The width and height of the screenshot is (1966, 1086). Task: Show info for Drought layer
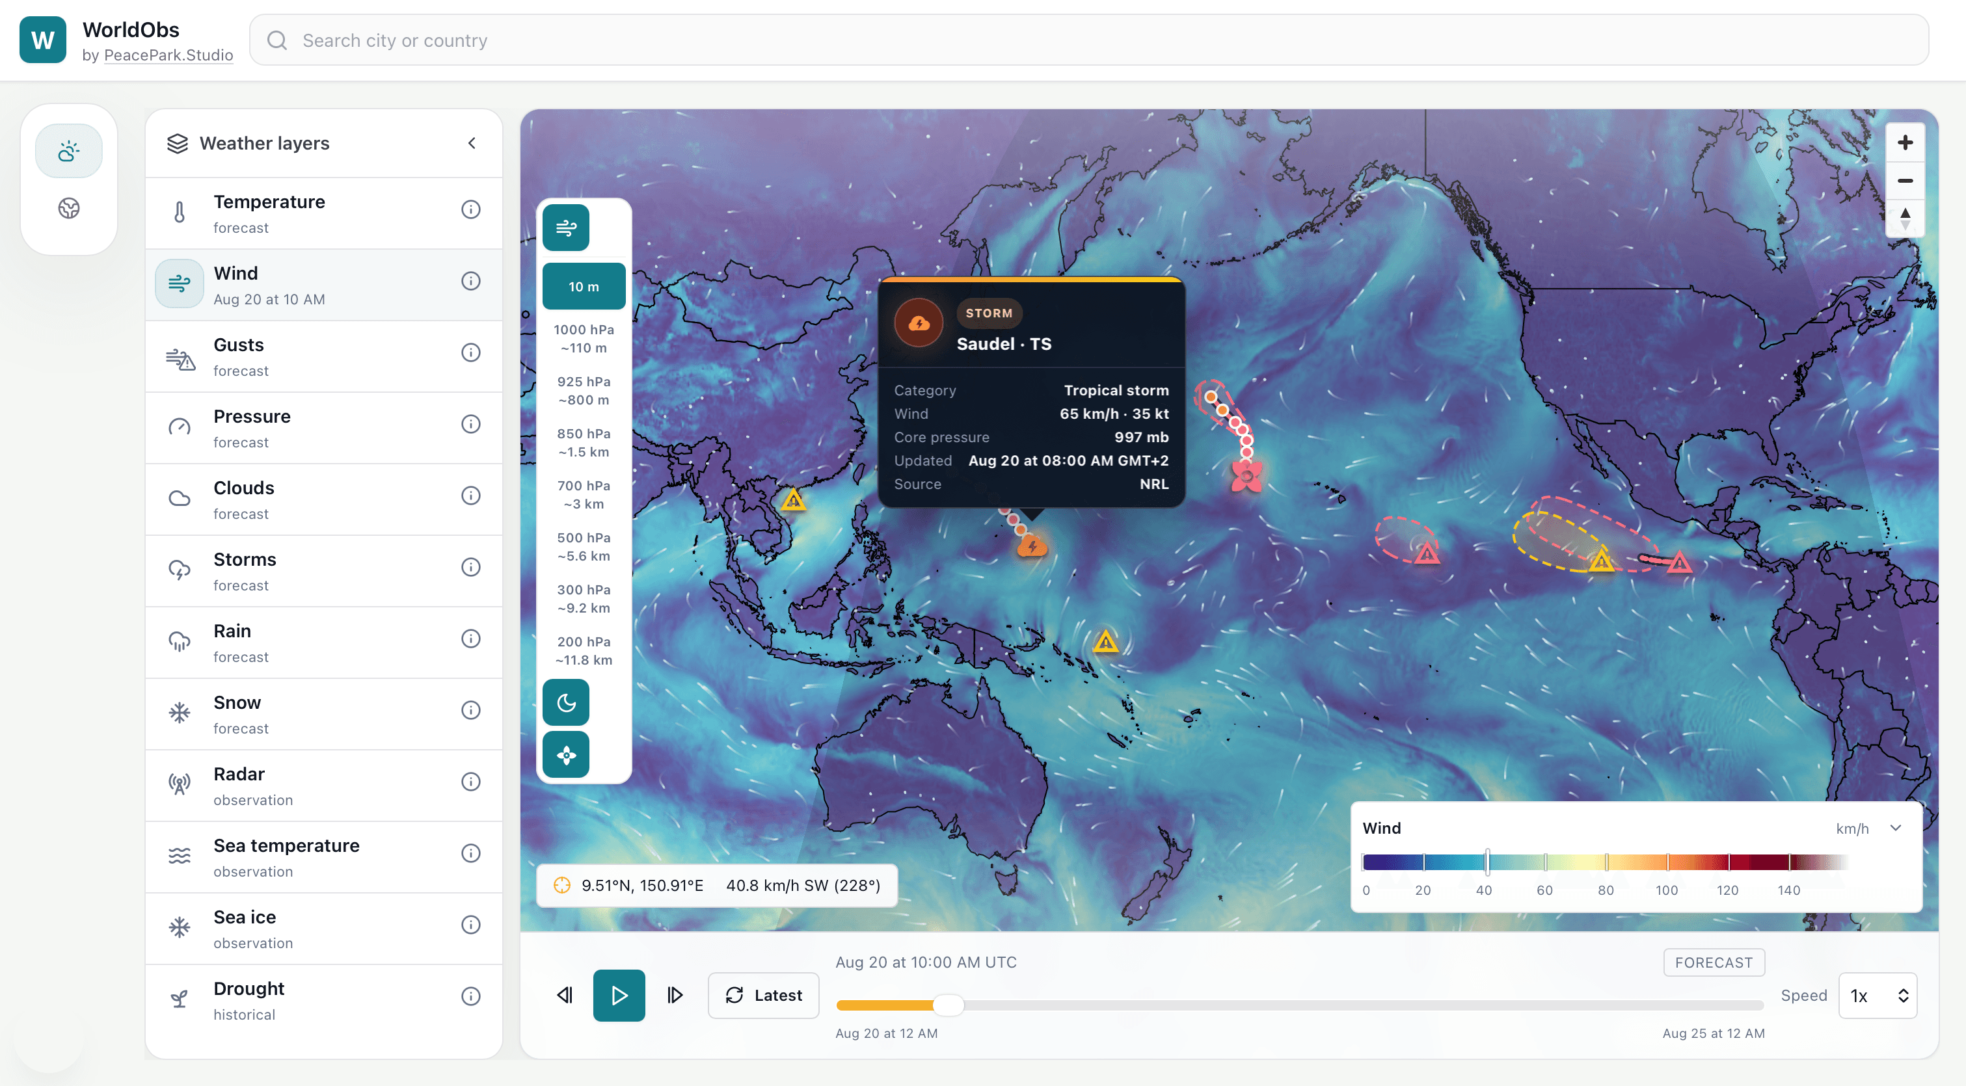[471, 997]
